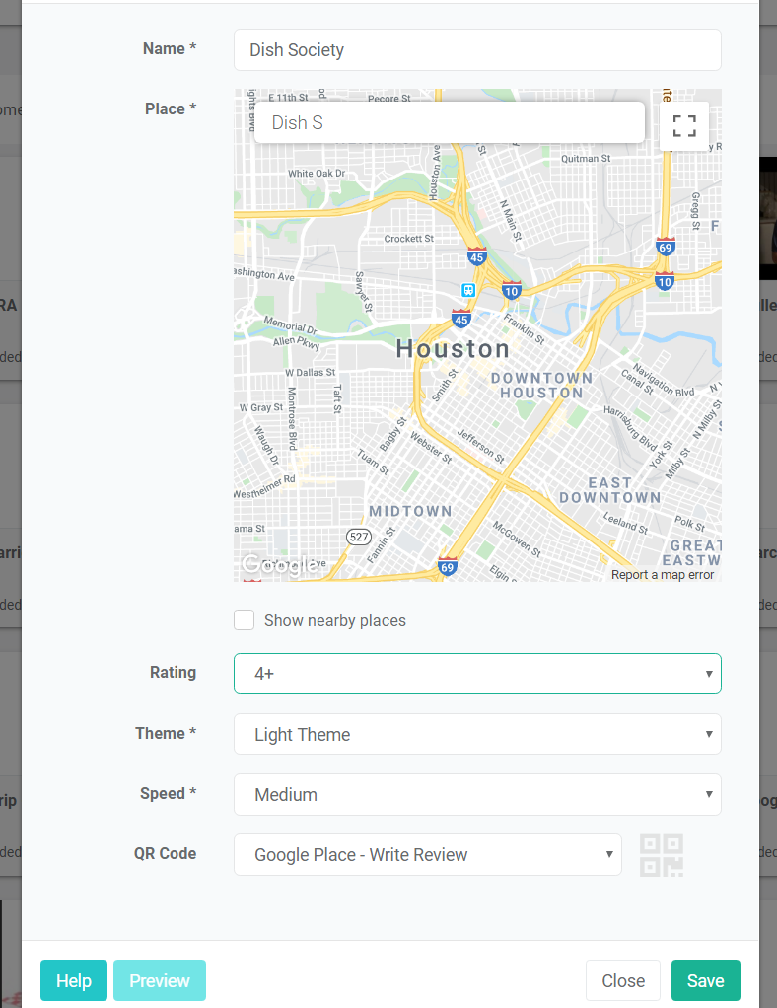This screenshot has height=1008, width=777.
Task: Click the transit station icon on map
Action: (469, 290)
